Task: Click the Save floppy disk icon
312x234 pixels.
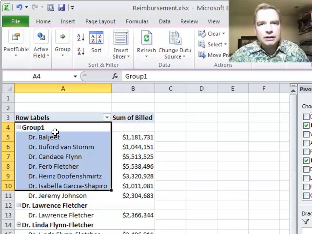Action: click(x=61, y=7)
